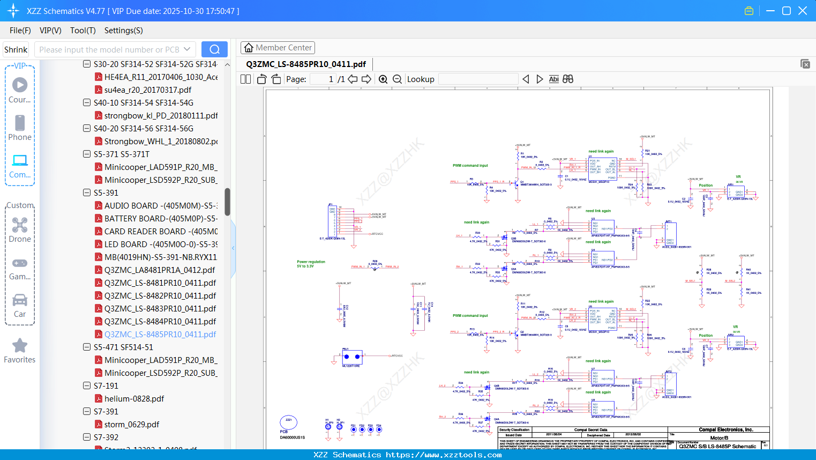Screen dimensions: 816x460
Task: Rotate the page counterclockwise
Action: click(x=261, y=79)
